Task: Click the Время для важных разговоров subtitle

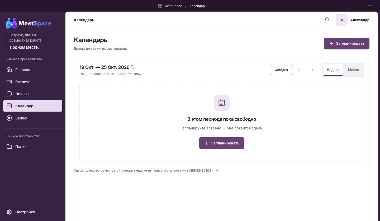Action: pyautogui.click(x=101, y=48)
